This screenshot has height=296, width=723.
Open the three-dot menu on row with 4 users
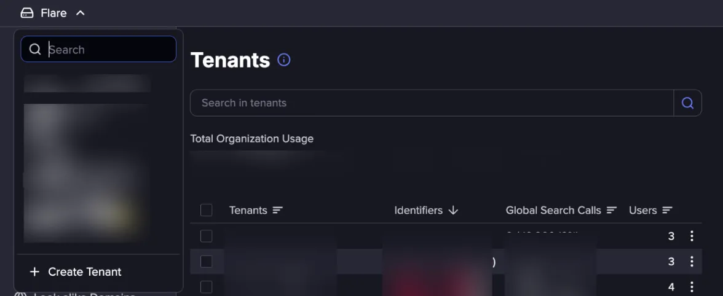pos(691,287)
